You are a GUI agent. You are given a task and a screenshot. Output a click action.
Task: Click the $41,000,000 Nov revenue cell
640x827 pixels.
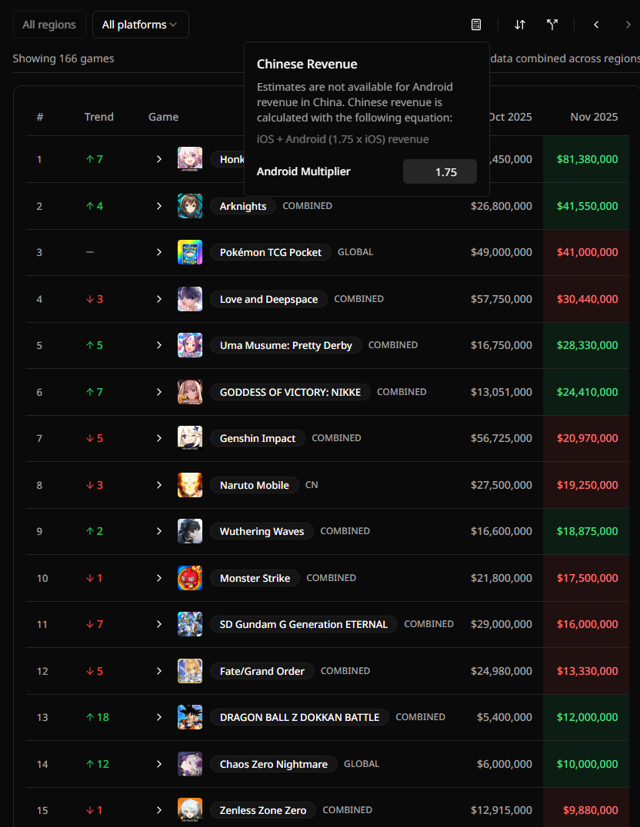tap(587, 252)
